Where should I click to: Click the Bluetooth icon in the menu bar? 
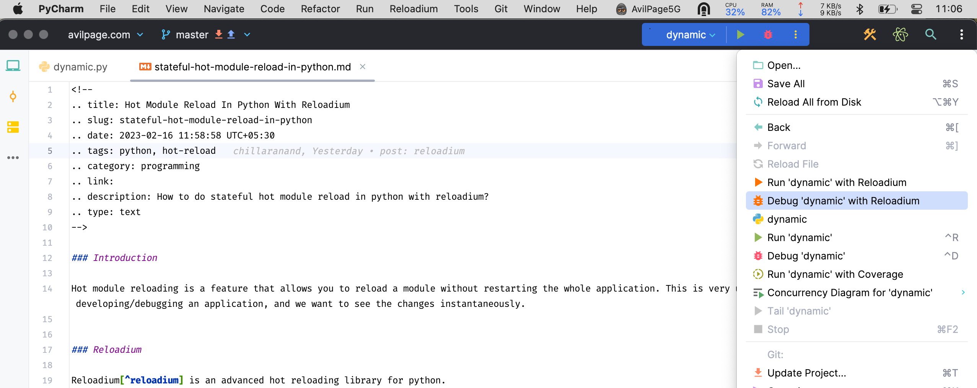click(x=860, y=9)
